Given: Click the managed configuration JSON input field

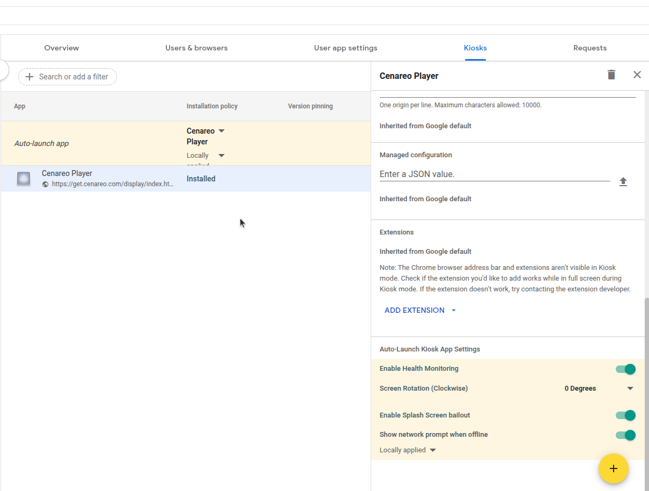Looking at the screenshot, I should click(494, 174).
